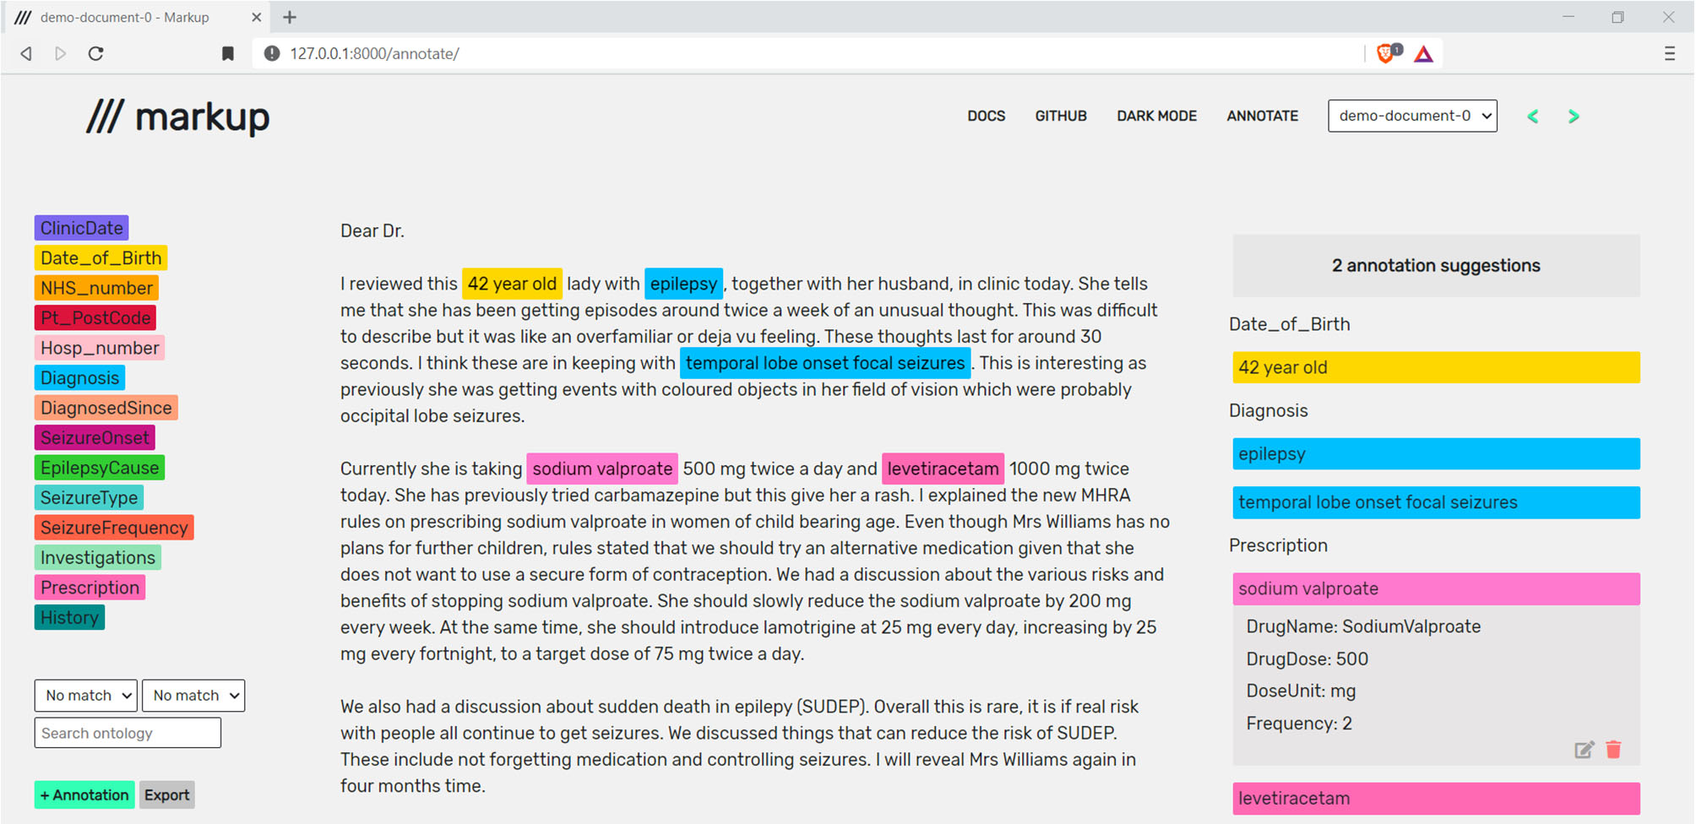
Task: Click the edit icon for sodium valproate annotation
Action: tap(1584, 750)
